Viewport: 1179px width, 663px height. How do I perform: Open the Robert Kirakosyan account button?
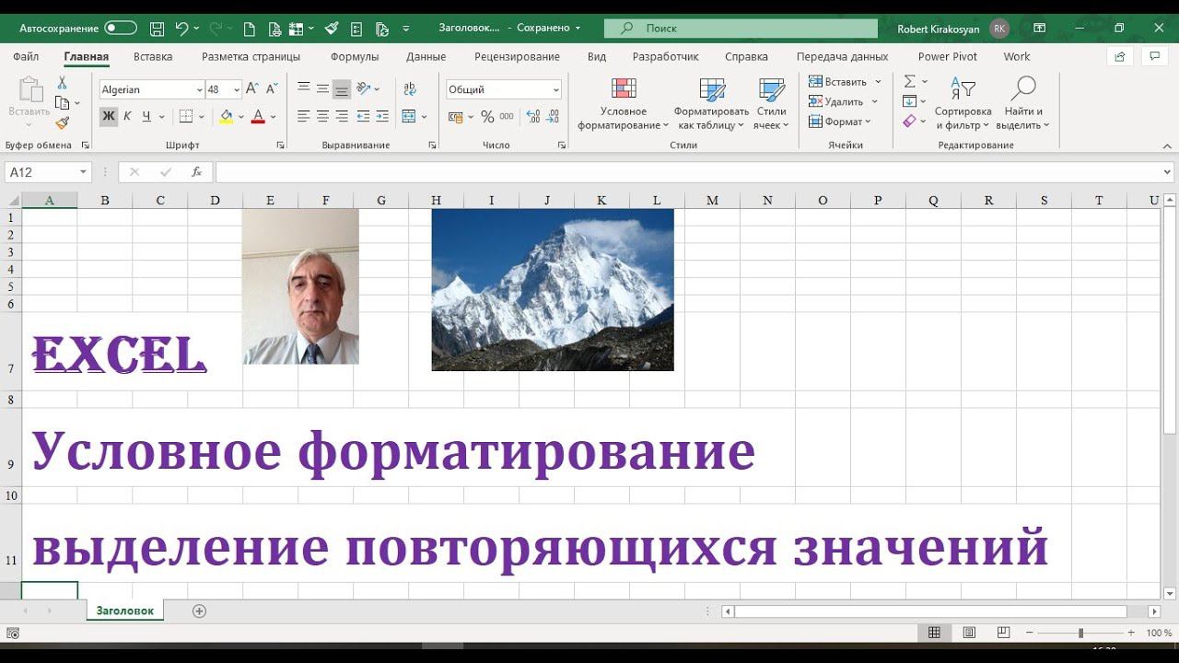tap(952, 29)
